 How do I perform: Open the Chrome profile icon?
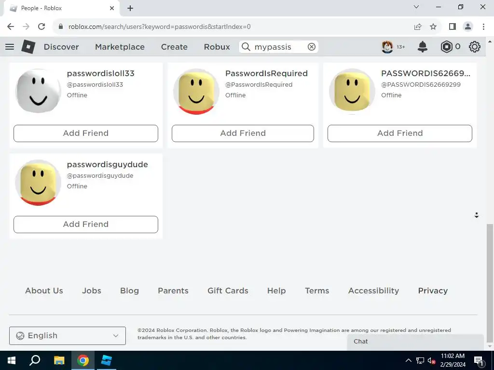point(468,26)
